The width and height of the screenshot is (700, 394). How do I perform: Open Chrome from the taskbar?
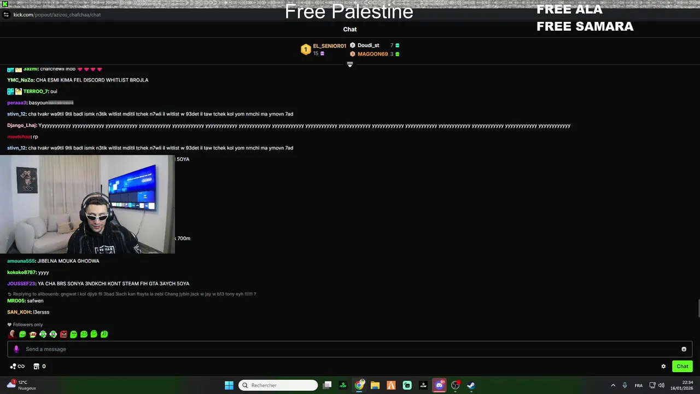359,385
